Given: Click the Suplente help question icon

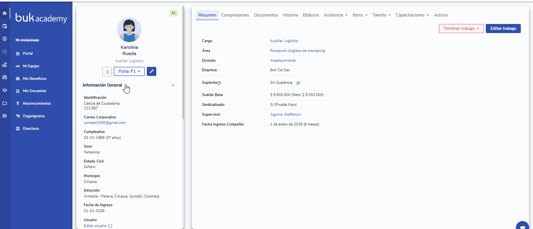Looking at the screenshot, I should click(x=219, y=83).
